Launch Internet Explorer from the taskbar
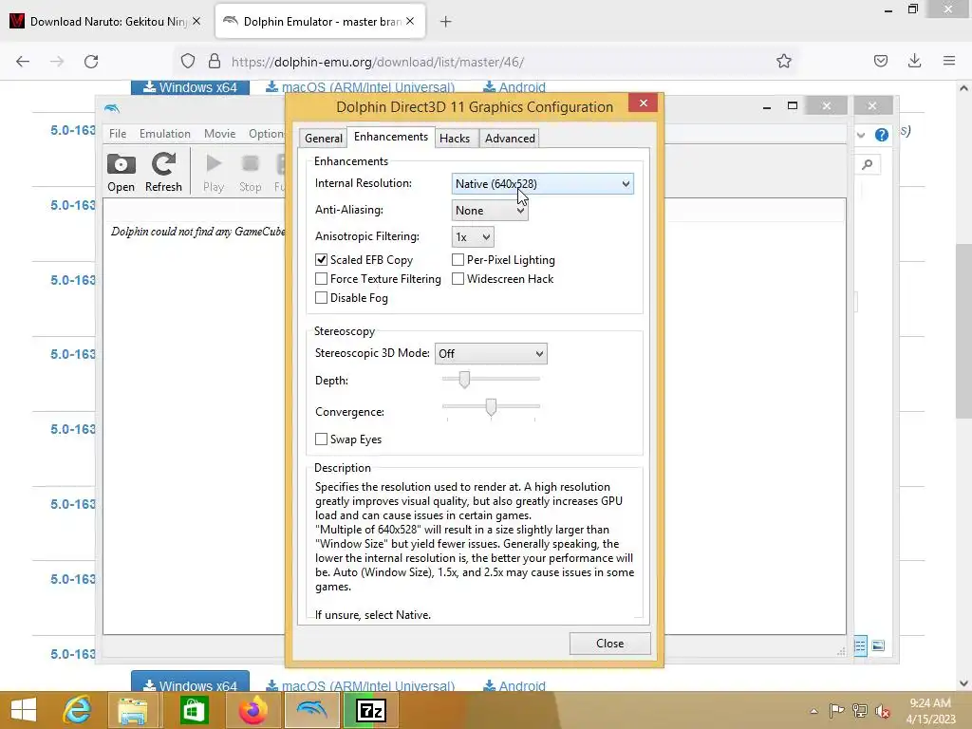The image size is (972, 729). click(78, 710)
